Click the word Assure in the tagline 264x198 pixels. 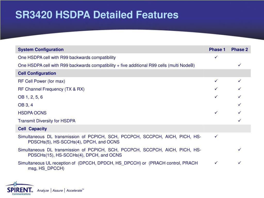pos(57,191)
